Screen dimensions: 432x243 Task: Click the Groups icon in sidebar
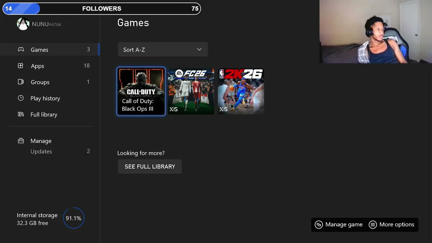pyautogui.click(x=21, y=82)
